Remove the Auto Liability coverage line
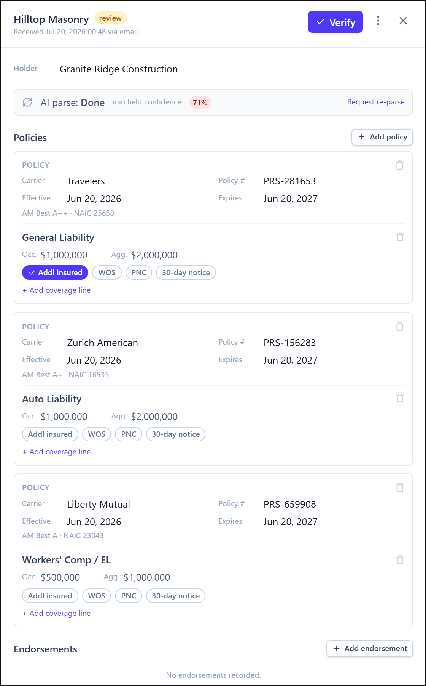Image resolution: width=426 pixels, height=686 pixels. pos(400,398)
